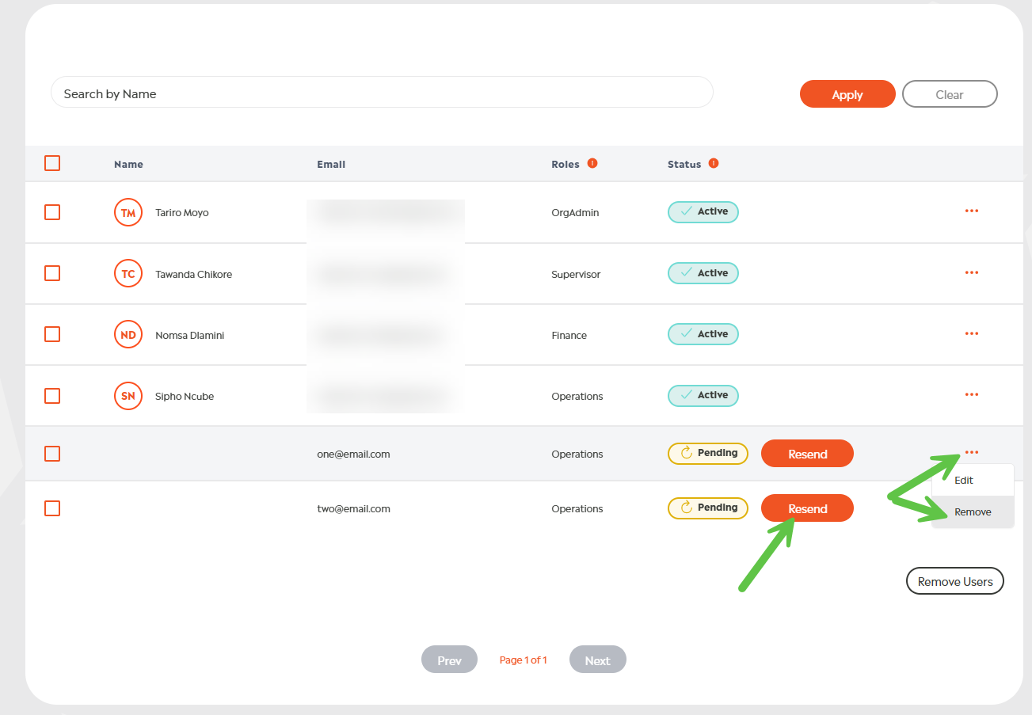Focus the Search by Name field
The width and height of the screenshot is (1032, 715).
pos(382,93)
